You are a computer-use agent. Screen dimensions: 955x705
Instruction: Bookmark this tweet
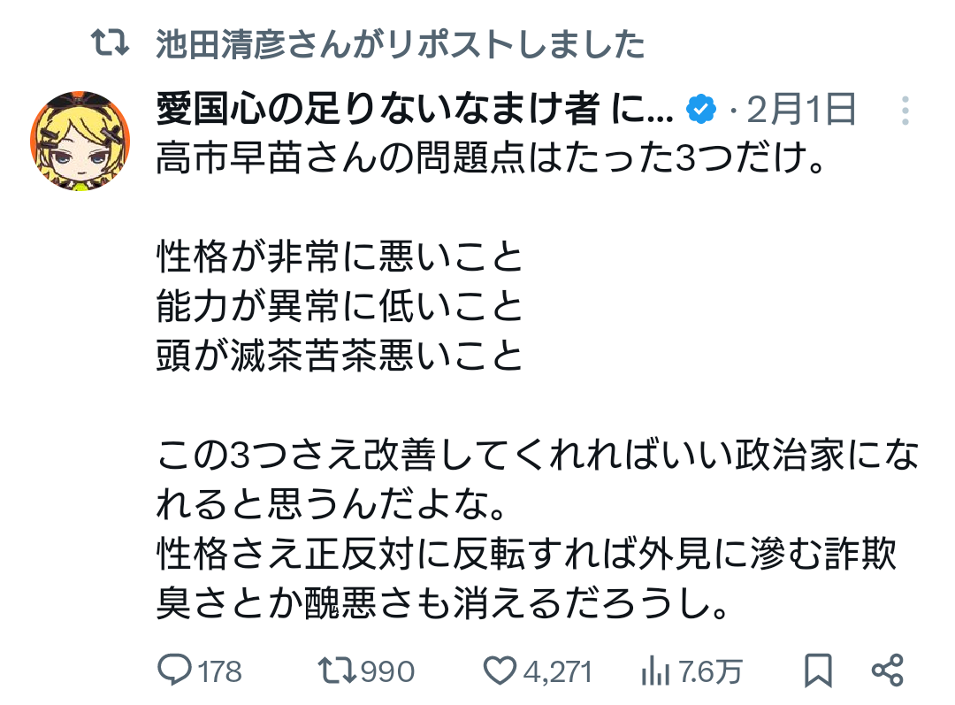[x=819, y=671]
